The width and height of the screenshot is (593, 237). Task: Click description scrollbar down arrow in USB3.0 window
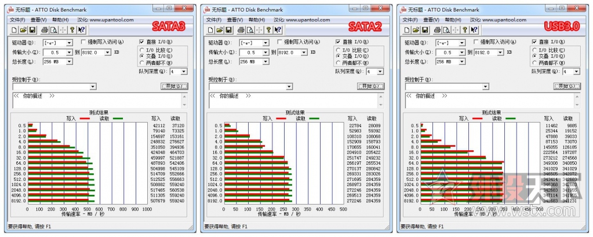pos(577,105)
